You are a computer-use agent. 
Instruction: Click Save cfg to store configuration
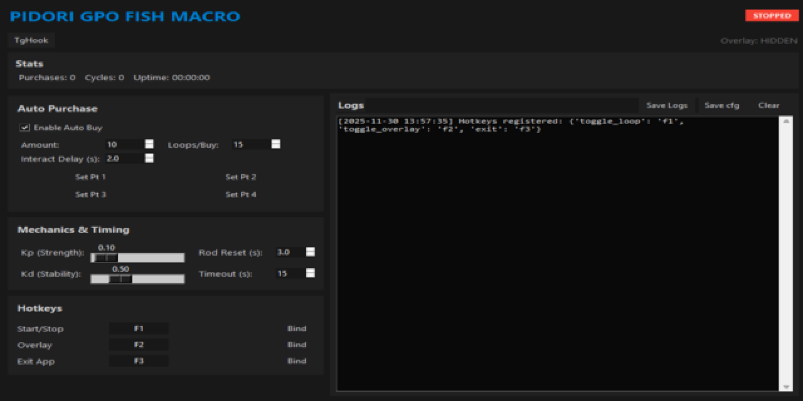(721, 105)
